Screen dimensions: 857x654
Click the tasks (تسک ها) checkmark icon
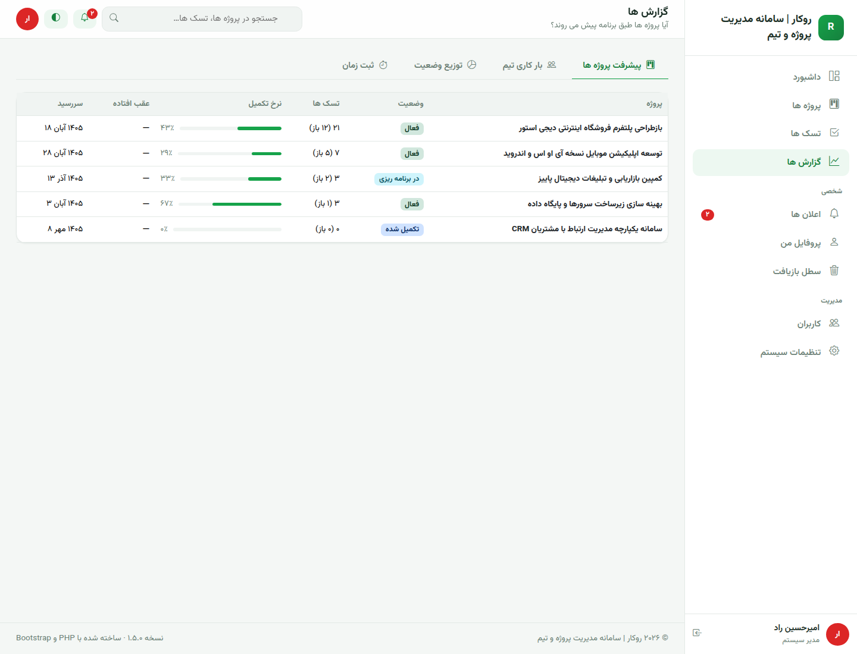pyautogui.click(x=834, y=133)
